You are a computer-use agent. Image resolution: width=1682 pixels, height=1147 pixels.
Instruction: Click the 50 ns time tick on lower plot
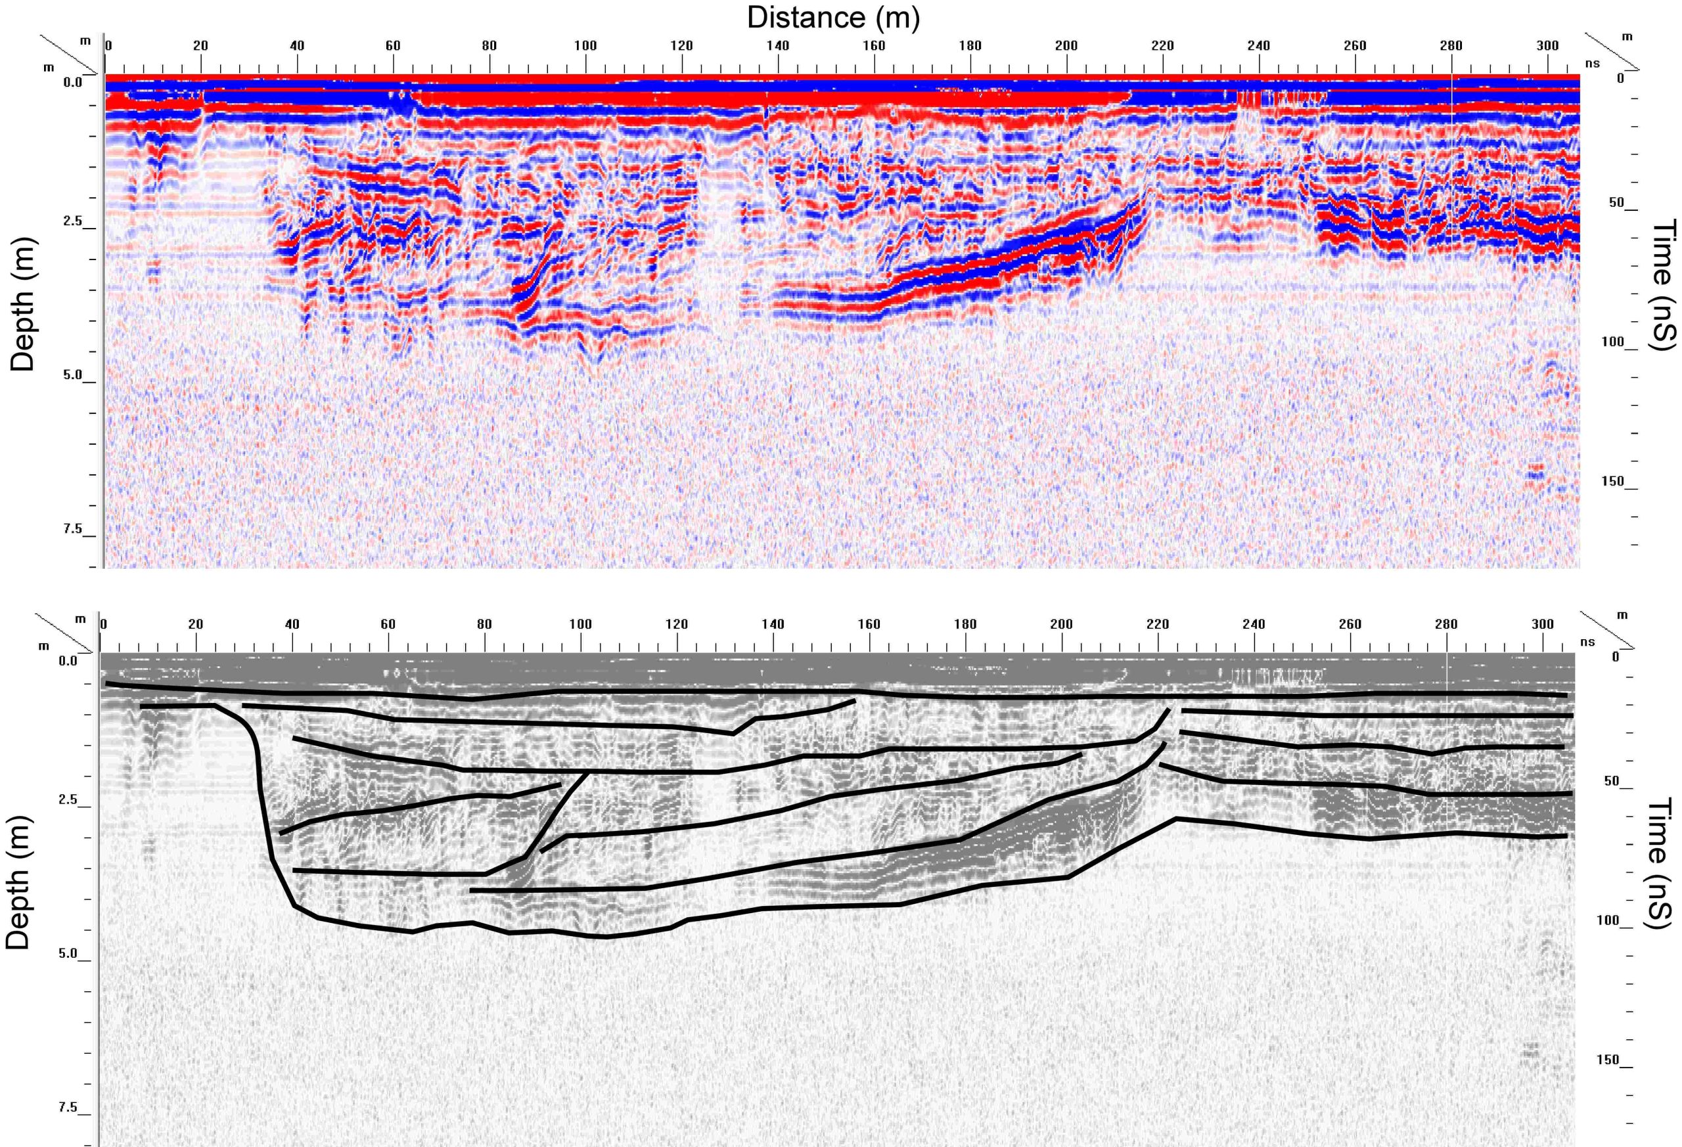point(1611,782)
